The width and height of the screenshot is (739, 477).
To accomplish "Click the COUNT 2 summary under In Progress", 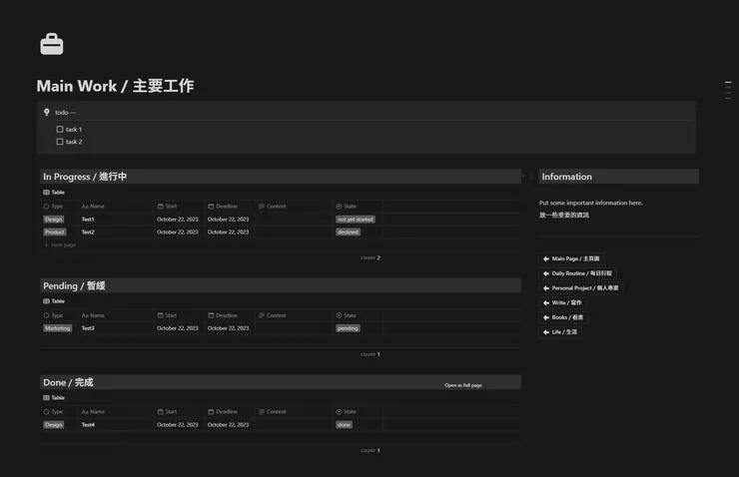I will click(370, 258).
